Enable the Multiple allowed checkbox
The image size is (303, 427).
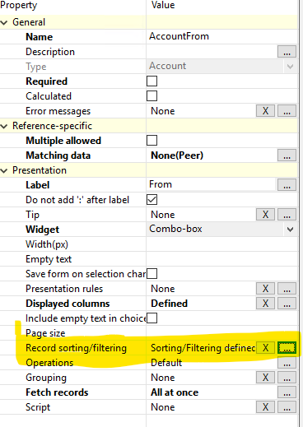[152, 141]
